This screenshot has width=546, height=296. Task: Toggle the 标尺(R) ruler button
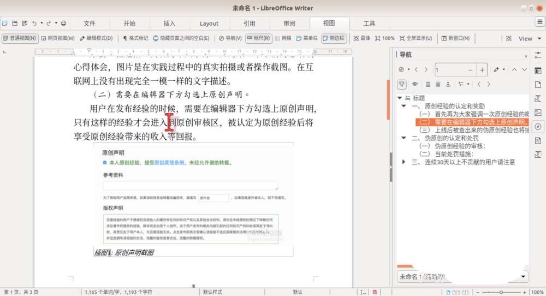[x=258, y=38]
